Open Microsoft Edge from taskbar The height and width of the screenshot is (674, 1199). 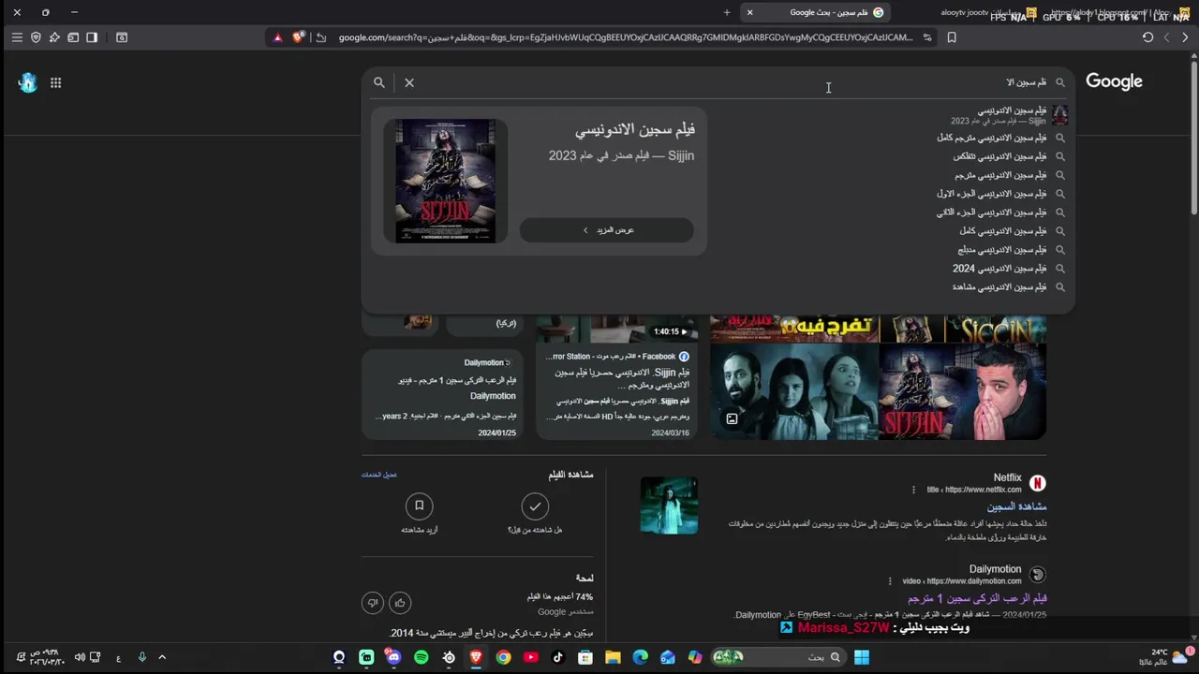click(x=640, y=657)
